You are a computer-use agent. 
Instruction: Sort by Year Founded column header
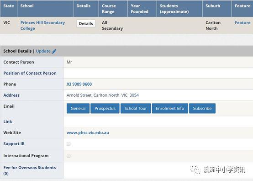[142, 9]
